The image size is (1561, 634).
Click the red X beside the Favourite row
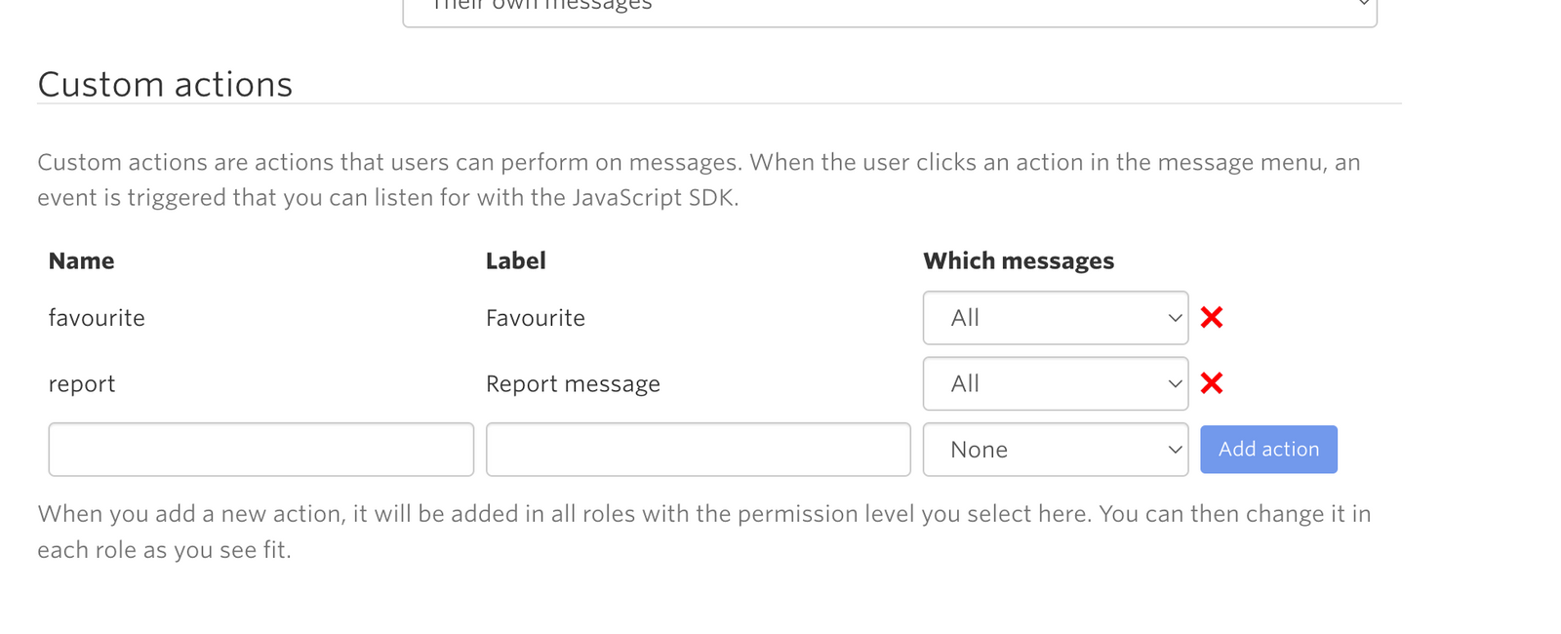(1211, 317)
